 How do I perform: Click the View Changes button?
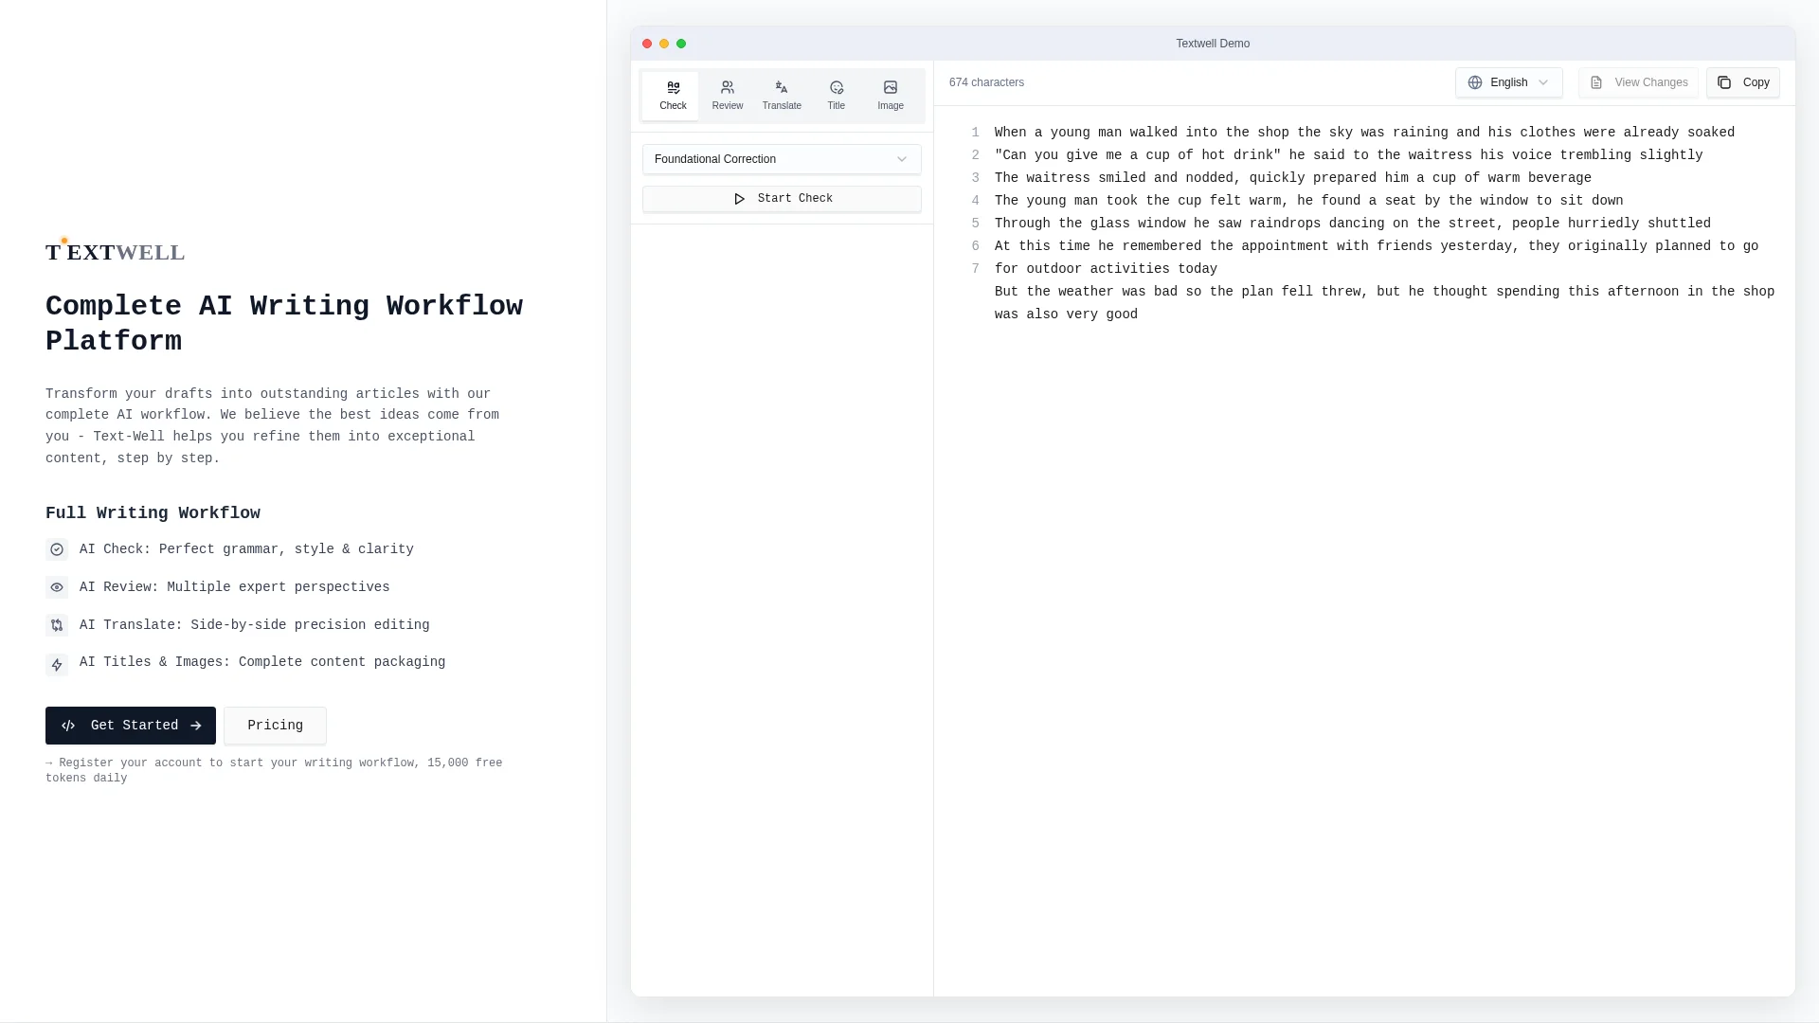point(1638,82)
